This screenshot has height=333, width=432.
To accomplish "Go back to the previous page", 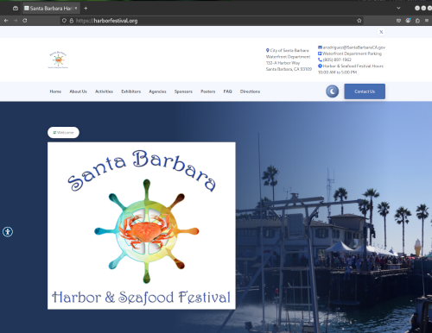I will 6,21.
